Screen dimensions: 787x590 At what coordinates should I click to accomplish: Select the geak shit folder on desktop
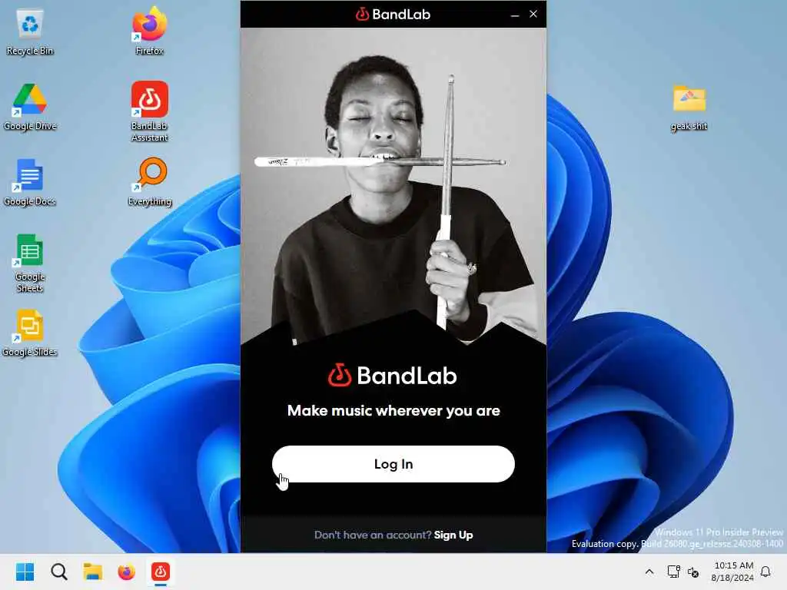point(689,108)
